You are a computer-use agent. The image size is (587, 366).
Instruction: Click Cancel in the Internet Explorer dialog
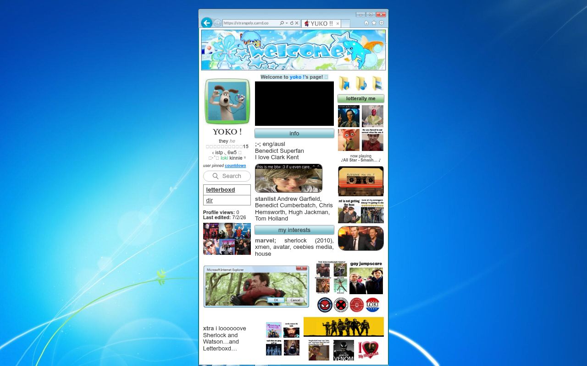click(295, 300)
